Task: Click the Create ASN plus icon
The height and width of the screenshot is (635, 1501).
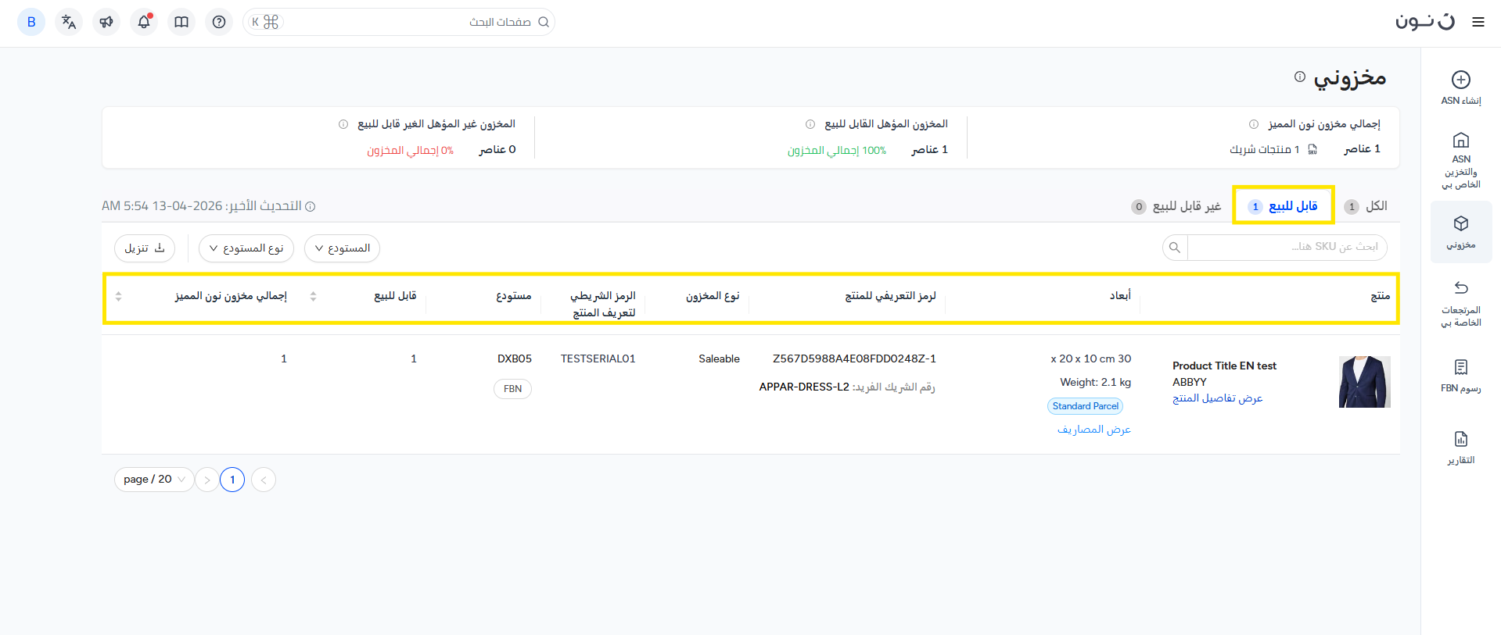Action: click(x=1460, y=80)
